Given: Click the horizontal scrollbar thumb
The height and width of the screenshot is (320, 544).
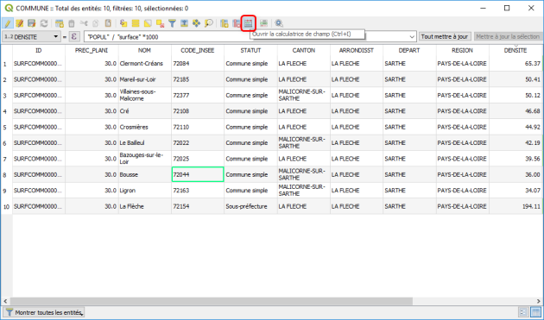Looking at the screenshot, I should [x=212, y=301].
